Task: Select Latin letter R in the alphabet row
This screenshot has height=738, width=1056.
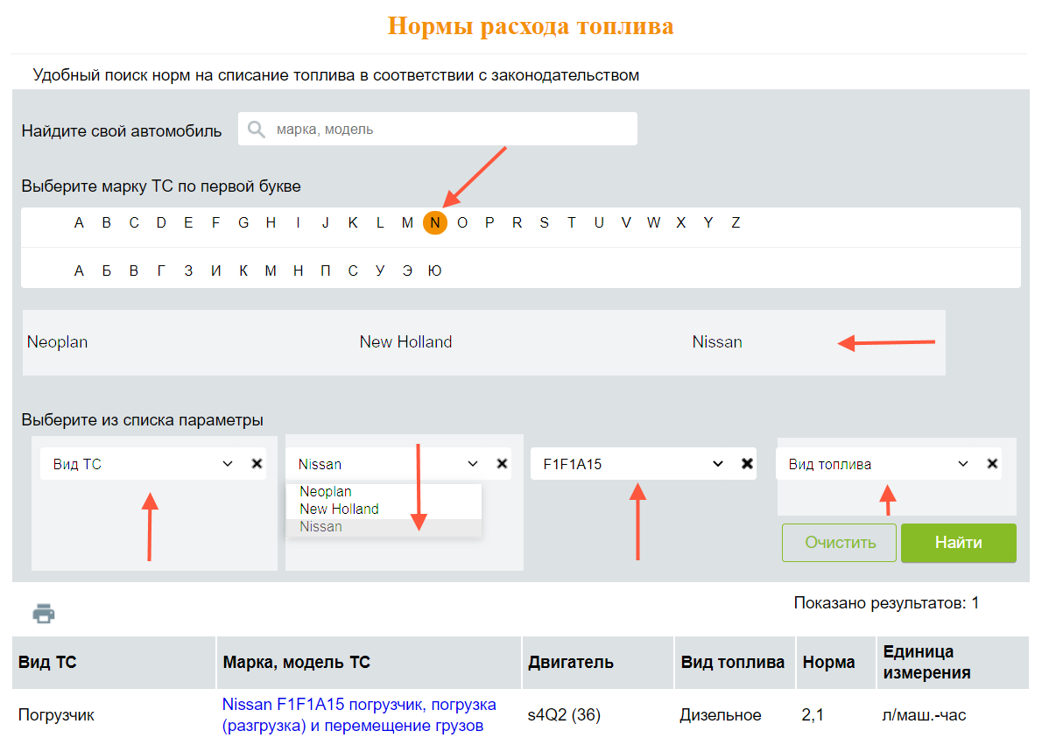Action: pos(517,223)
